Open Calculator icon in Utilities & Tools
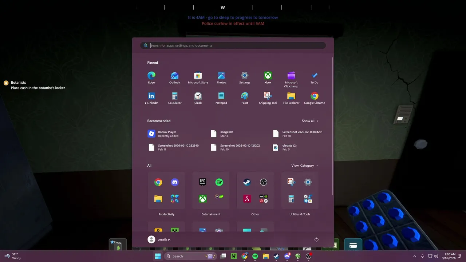The height and width of the screenshot is (262, 466). (x=291, y=199)
